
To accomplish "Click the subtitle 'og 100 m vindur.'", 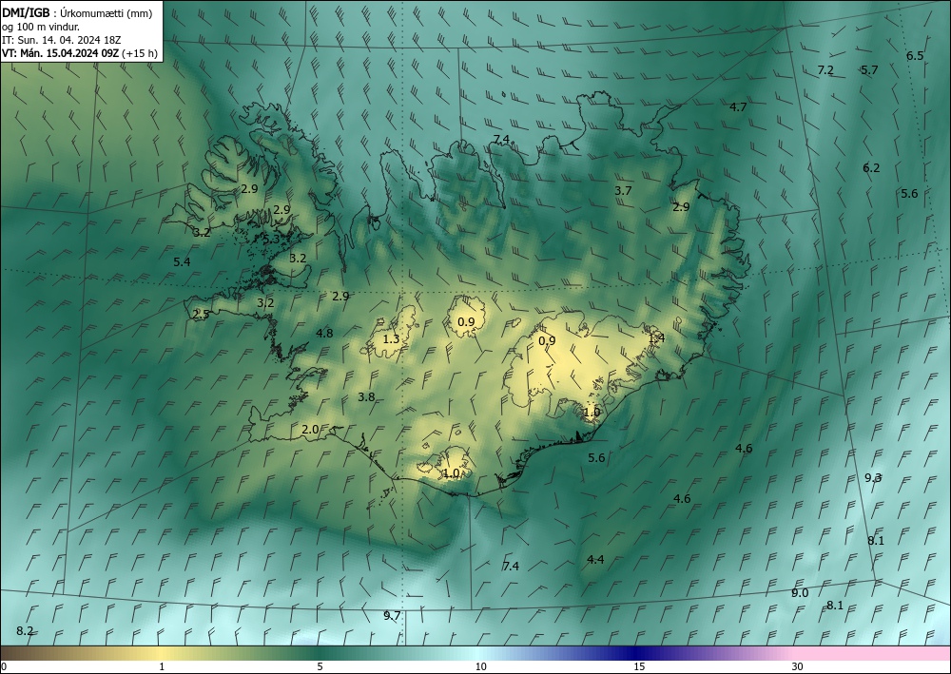I will pyautogui.click(x=41, y=27).
